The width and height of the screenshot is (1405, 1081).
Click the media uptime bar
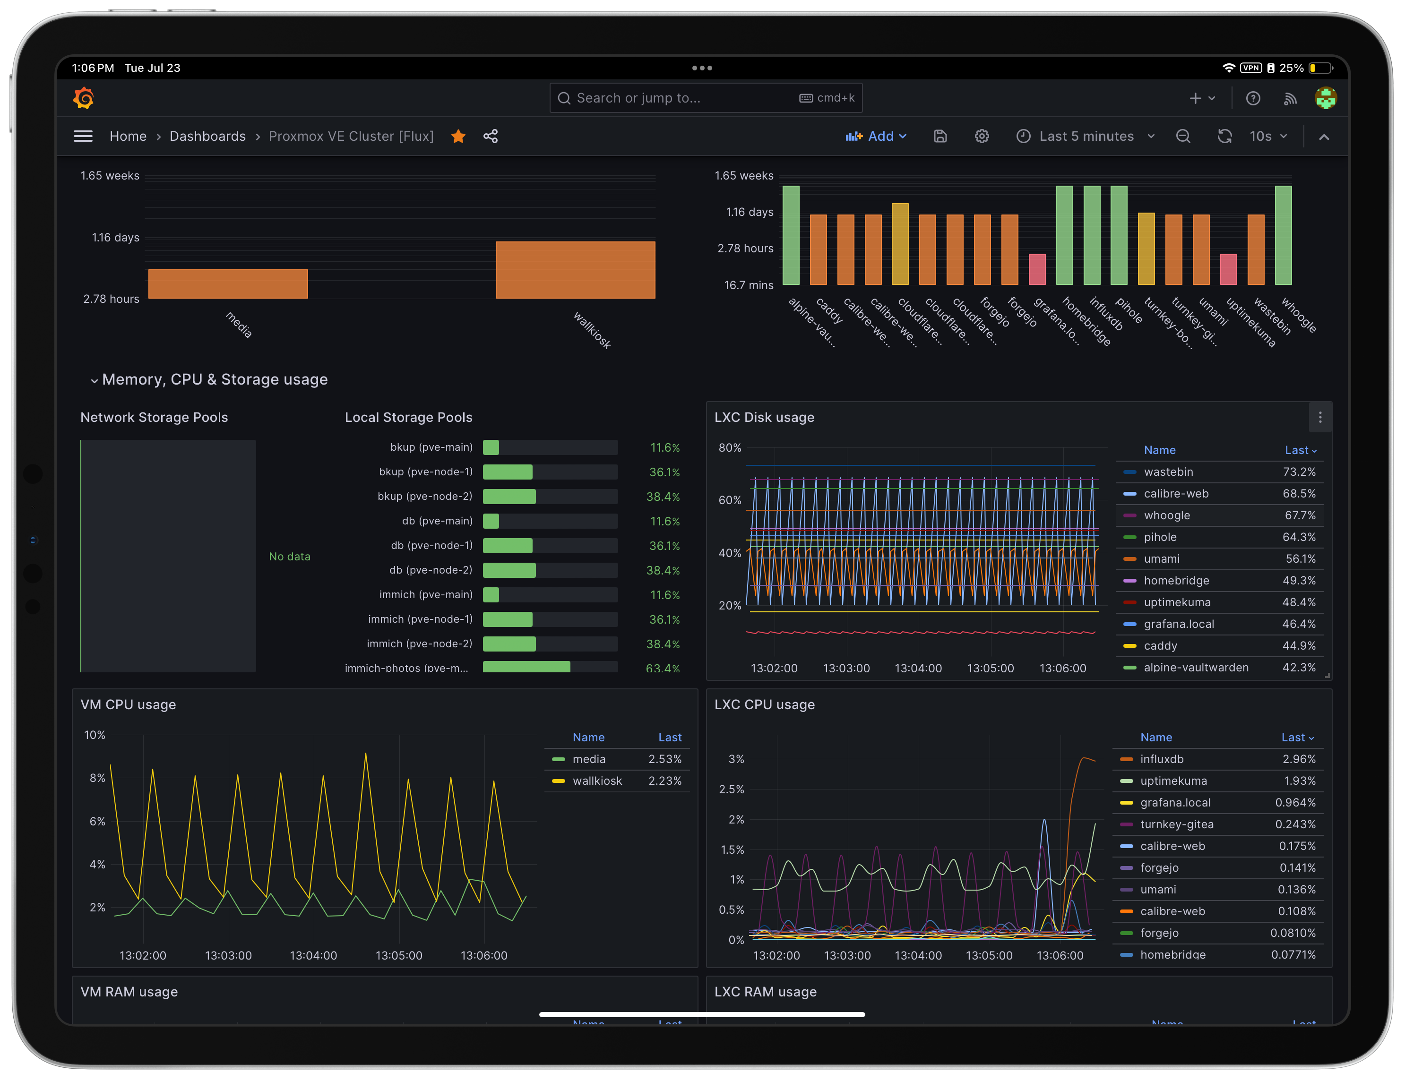228,283
